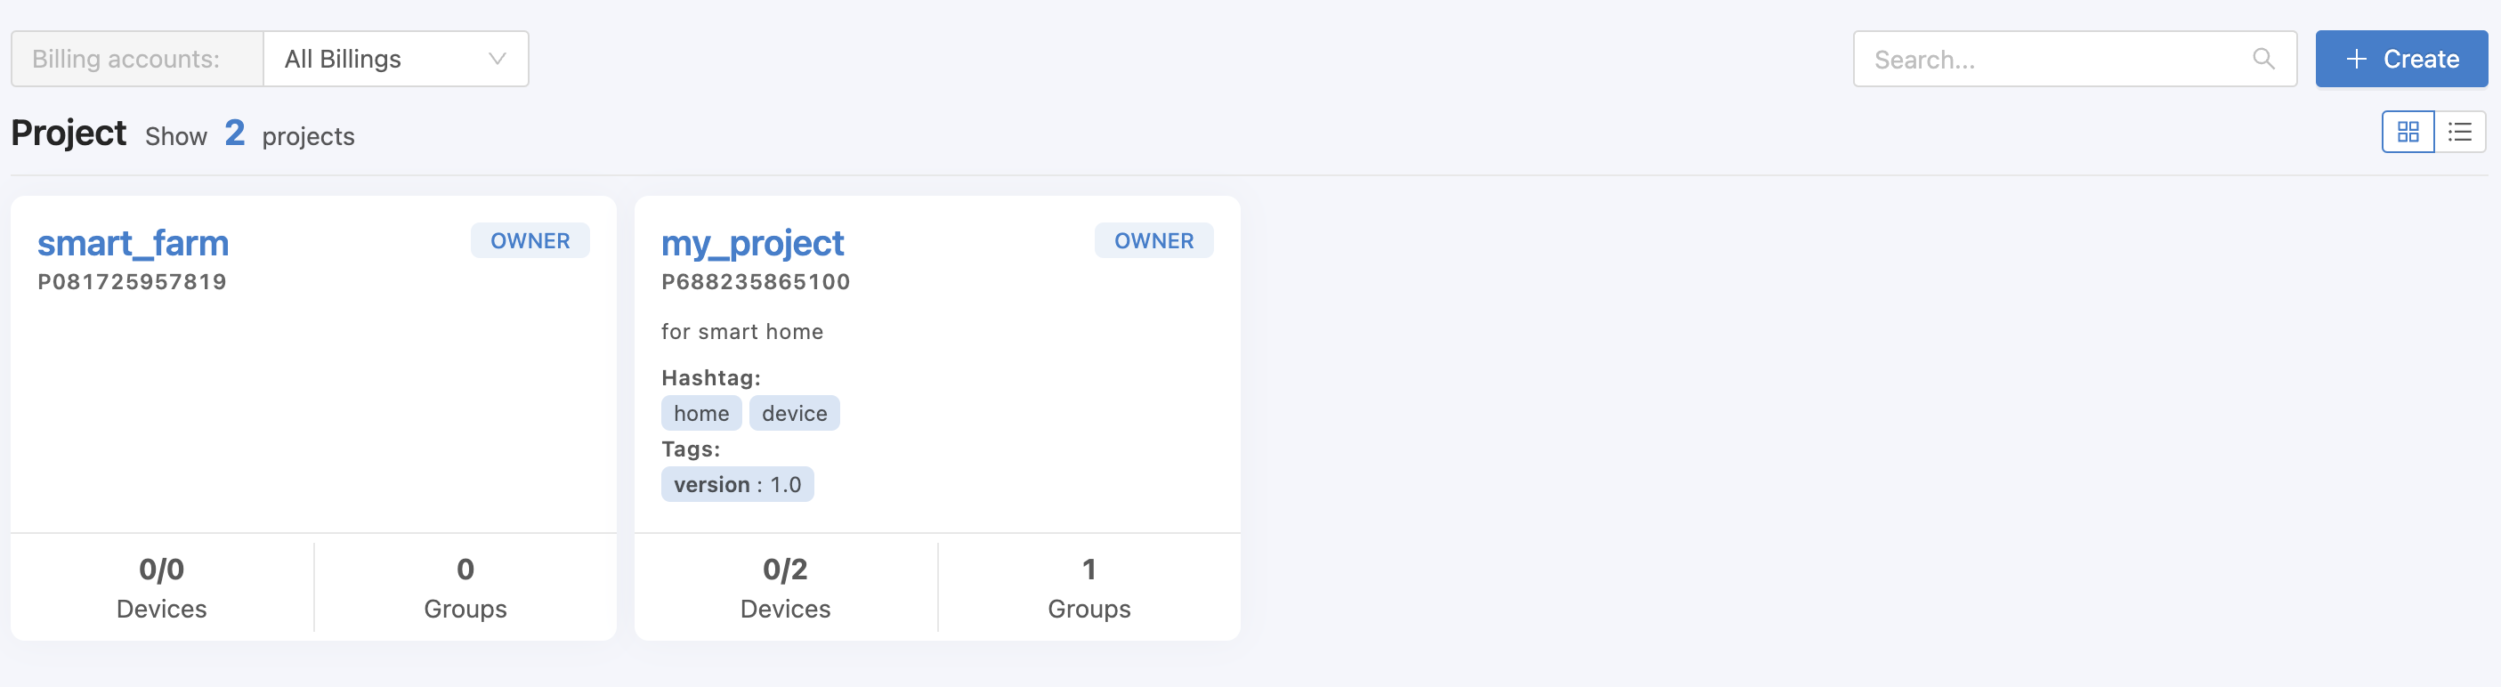2501x687 pixels.
Task: Click the Create button
Action: point(2401,60)
